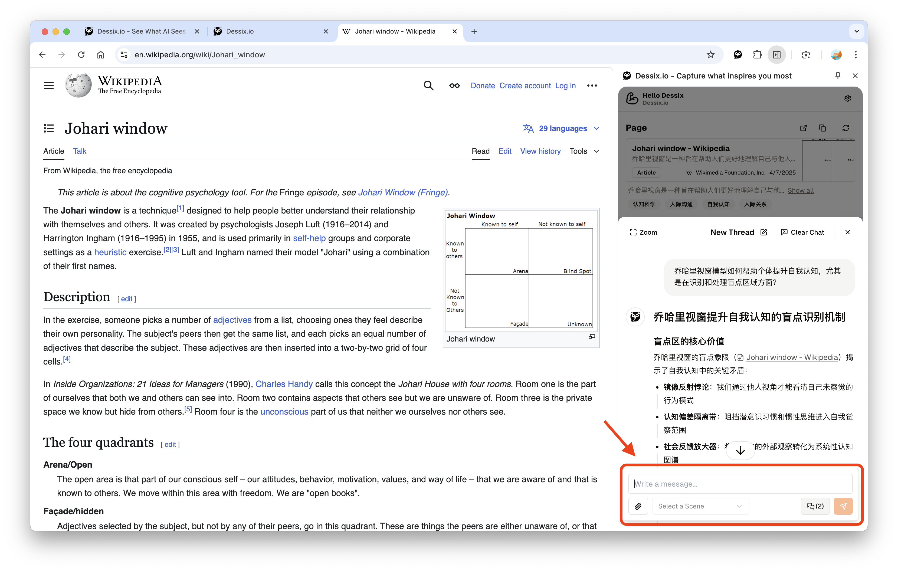Copy the page using the duplicate icon
The width and height of the screenshot is (898, 571).
[822, 128]
